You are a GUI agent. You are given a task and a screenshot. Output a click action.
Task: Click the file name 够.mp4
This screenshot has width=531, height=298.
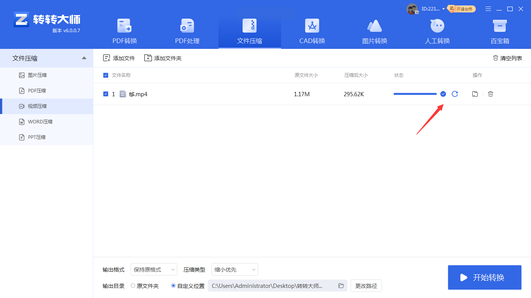click(x=138, y=94)
